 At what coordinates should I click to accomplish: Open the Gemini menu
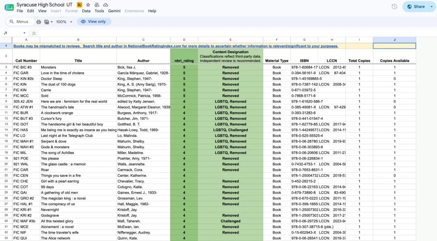click(114, 11)
